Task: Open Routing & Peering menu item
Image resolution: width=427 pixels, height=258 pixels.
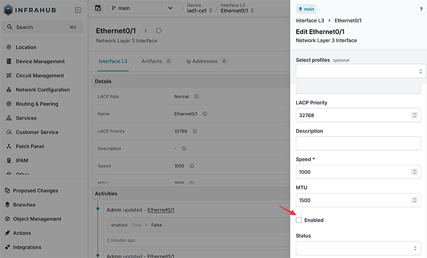Action: click(37, 104)
